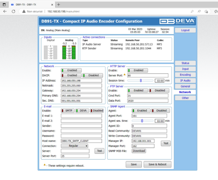218x180 pixels.
Task: Set DHCP to Disabled
Action: [x=93, y=75]
